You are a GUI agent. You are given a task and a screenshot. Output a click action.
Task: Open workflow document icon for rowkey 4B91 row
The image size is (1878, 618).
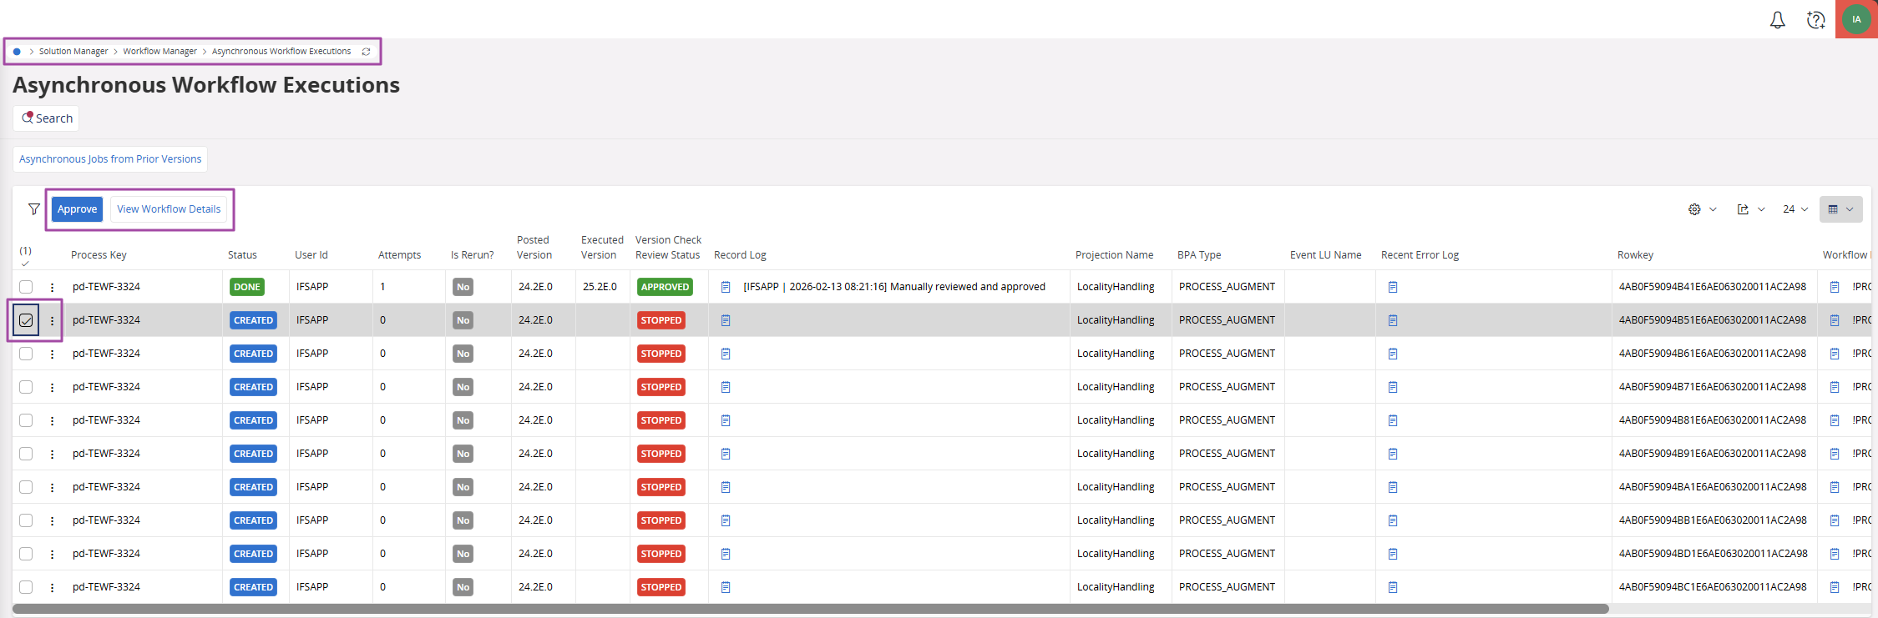(1835, 454)
